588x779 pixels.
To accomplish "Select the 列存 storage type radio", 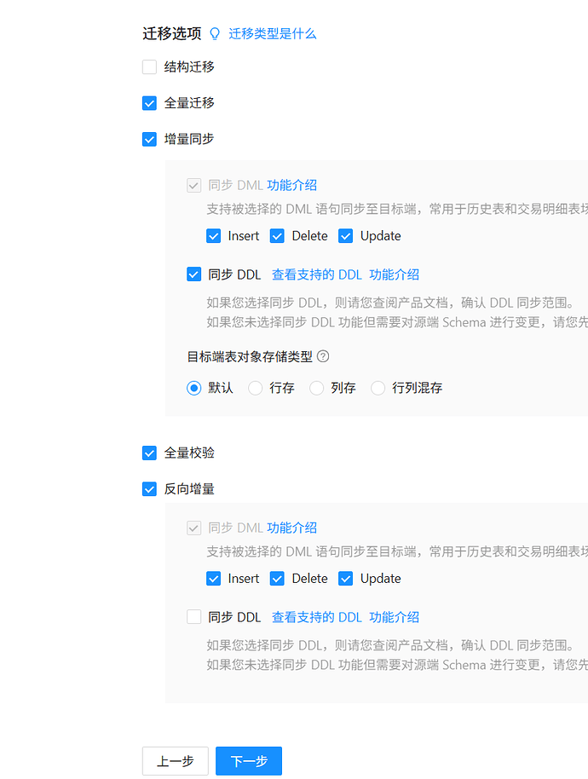I will pyautogui.click(x=316, y=388).
